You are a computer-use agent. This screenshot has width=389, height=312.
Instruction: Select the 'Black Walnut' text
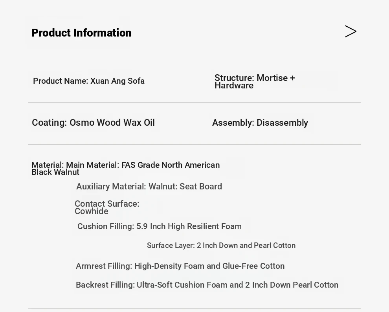pos(55,173)
